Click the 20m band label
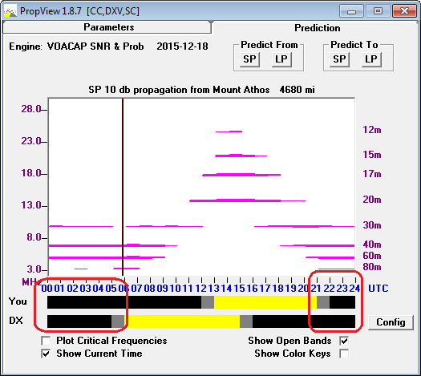Viewport: 421px width, 376px height. 372,200
